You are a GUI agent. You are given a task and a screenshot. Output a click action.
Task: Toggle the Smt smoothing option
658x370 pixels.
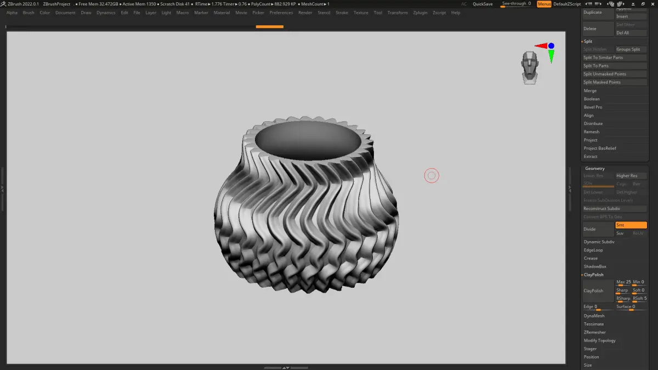pos(631,225)
